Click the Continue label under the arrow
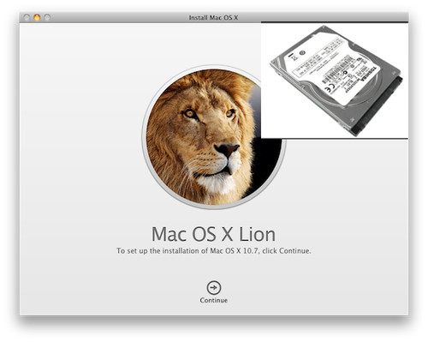428x342 pixels. click(x=214, y=300)
